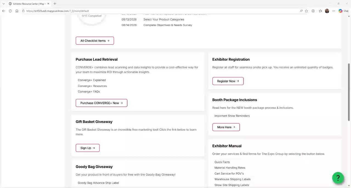Open the Important Show Reminders link
This screenshot has height=188, width=351.
[232, 116]
